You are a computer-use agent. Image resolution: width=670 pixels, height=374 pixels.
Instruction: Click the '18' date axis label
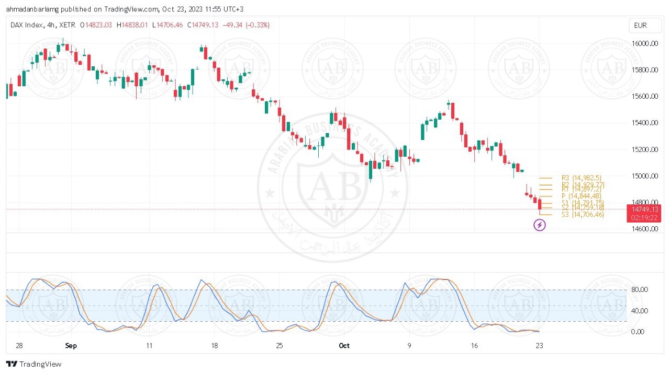coord(214,346)
